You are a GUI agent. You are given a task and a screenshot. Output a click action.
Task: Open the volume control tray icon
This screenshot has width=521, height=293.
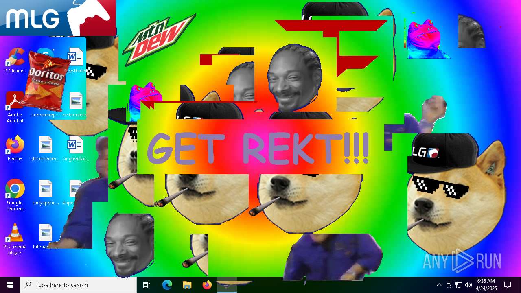pyautogui.click(x=468, y=285)
